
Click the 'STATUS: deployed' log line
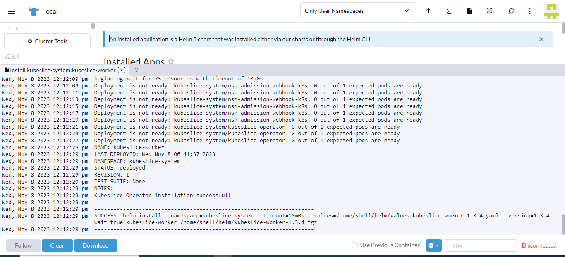pyautogui.click(x=120, y=168)
